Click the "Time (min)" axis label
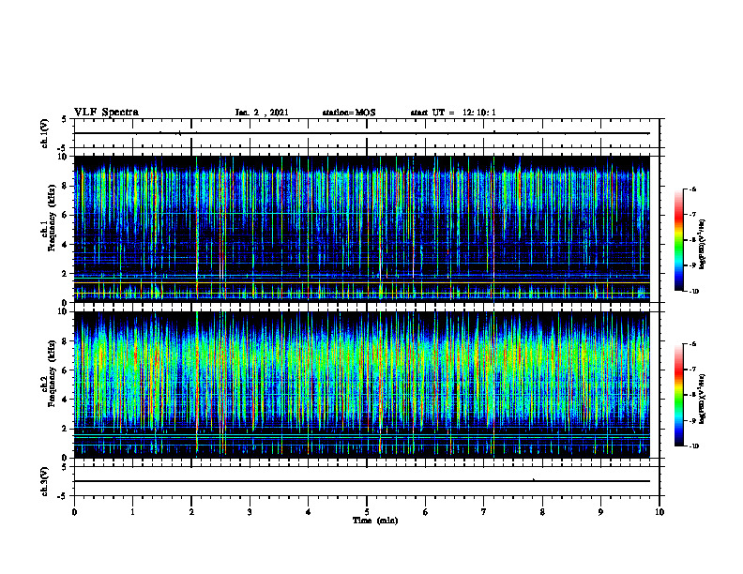The height and width of the screenshot is (574, 743). [x=375, y=521]
